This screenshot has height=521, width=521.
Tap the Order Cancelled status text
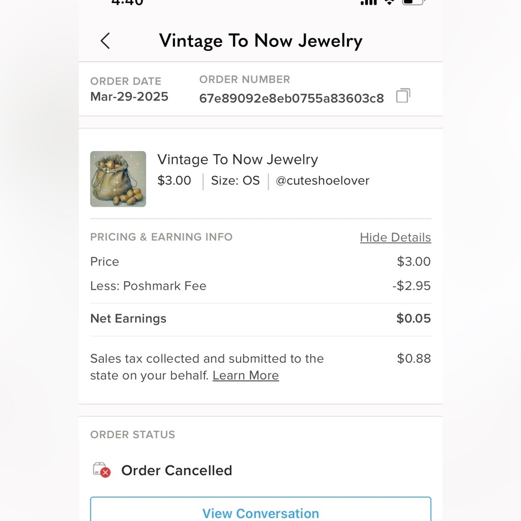coord(177,470)
